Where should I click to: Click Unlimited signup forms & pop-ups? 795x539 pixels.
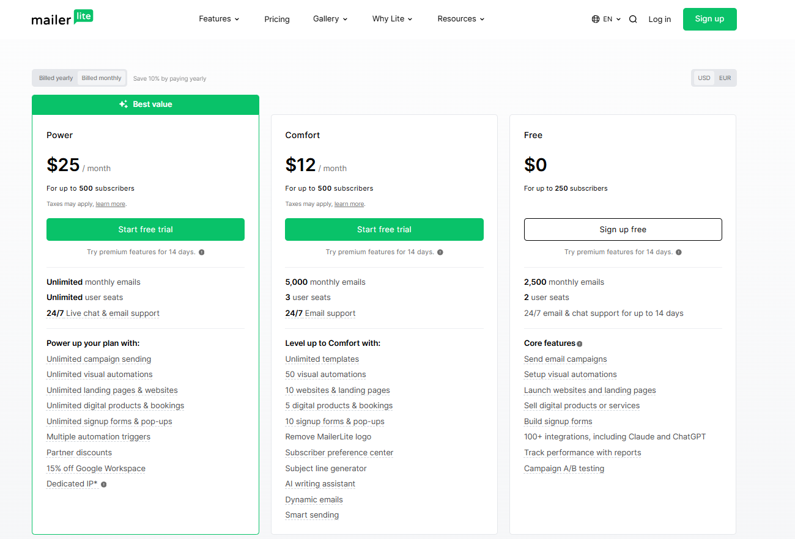tap(109, 422)
